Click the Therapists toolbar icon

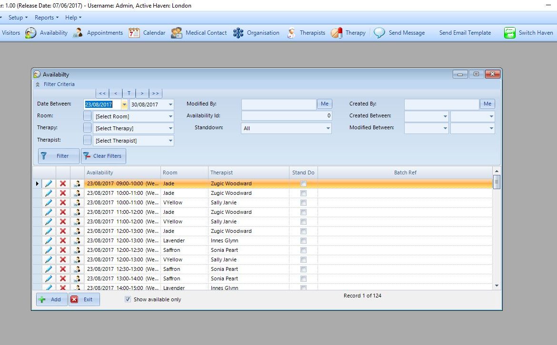(291, 33)
